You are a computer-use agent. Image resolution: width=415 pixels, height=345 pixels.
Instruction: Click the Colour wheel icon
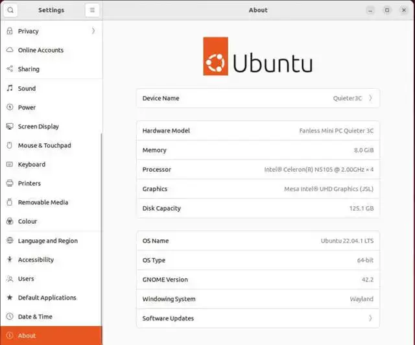[10, 221]
